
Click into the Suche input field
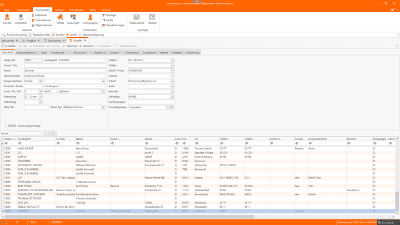pyautogui.click(x=28, y=134)
